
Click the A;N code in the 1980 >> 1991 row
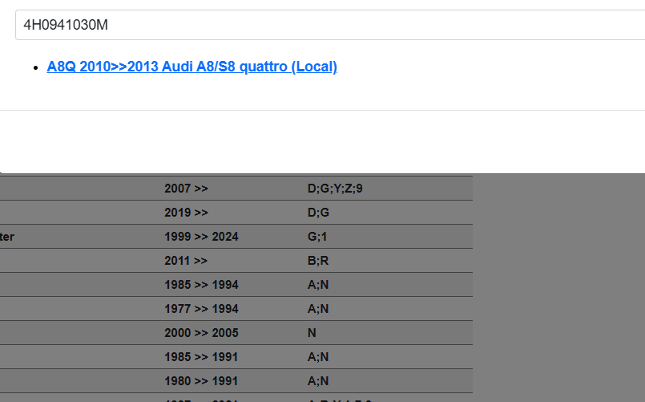(x=318, y=381)
